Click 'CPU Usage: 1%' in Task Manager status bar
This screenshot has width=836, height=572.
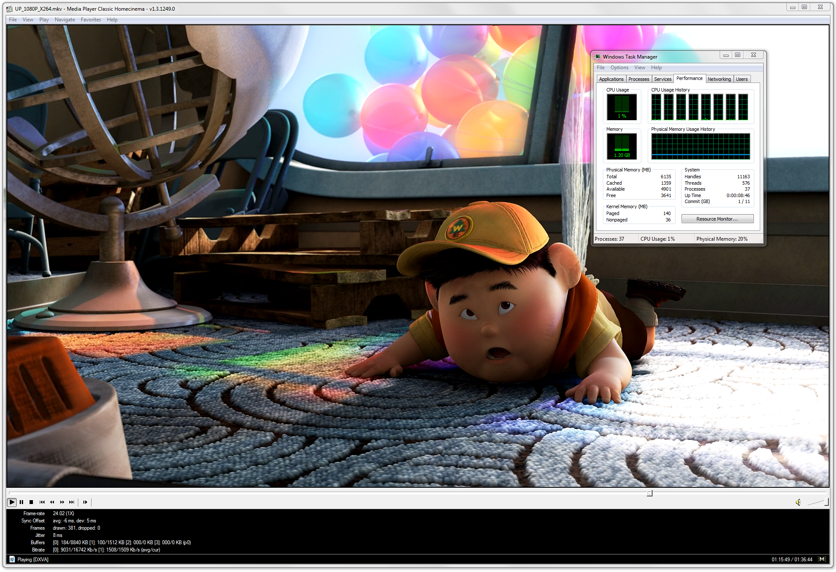click(658, 239)
